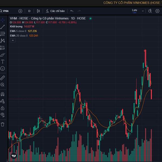Open the quick search lightning magnifier icon
The height and width of the screenshot is (162, 162).
coord(150,11)
